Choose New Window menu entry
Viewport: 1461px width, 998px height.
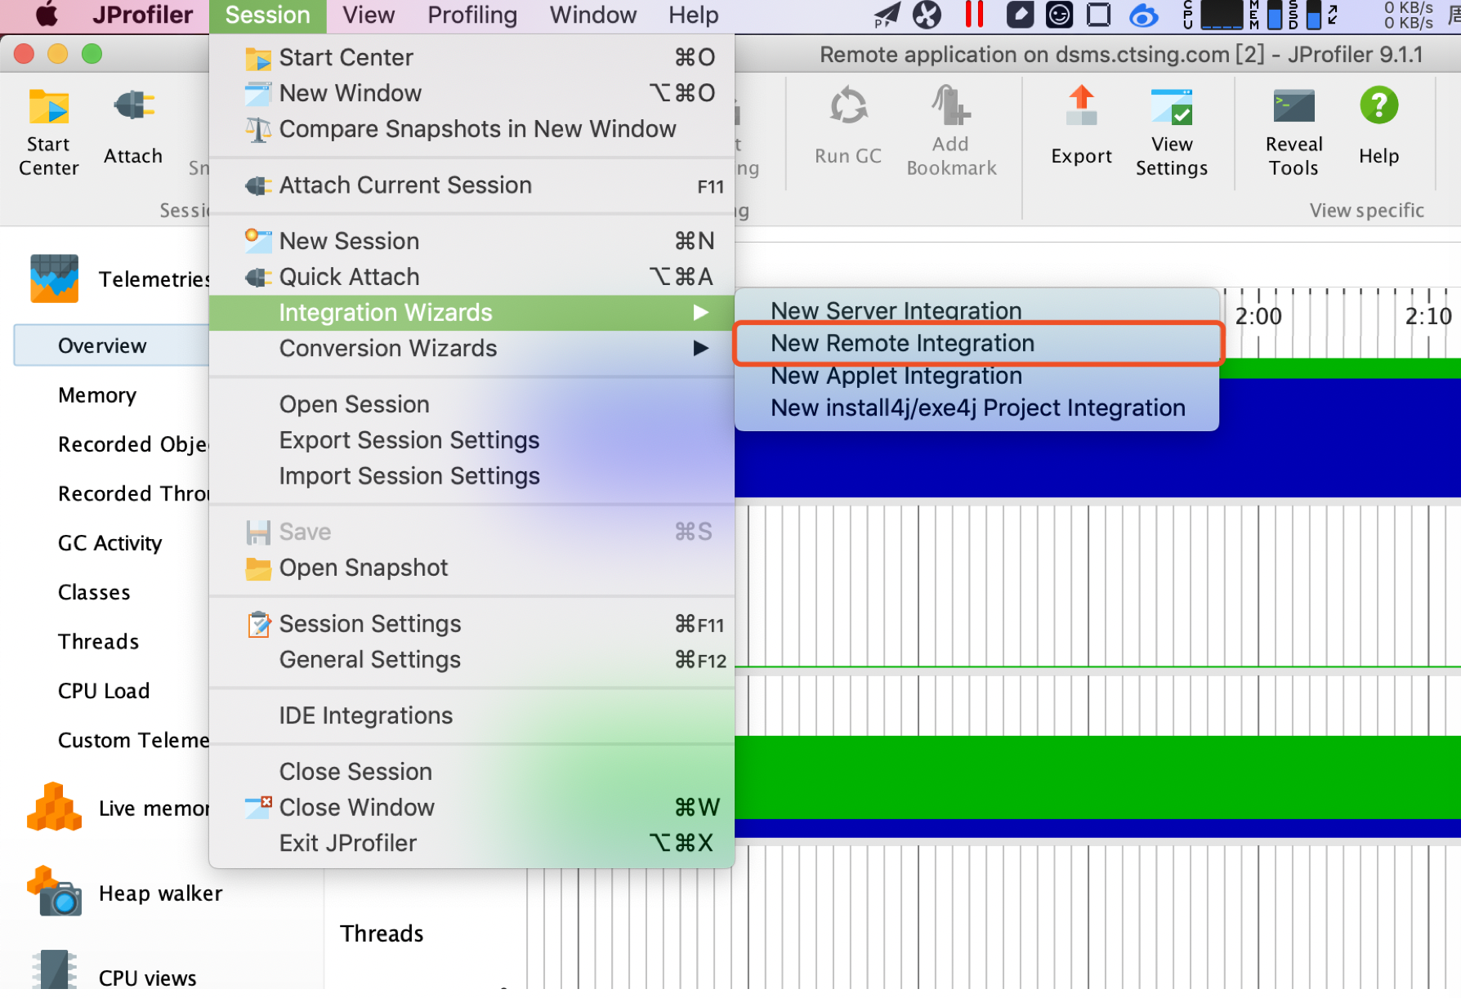tap(471, 93)
